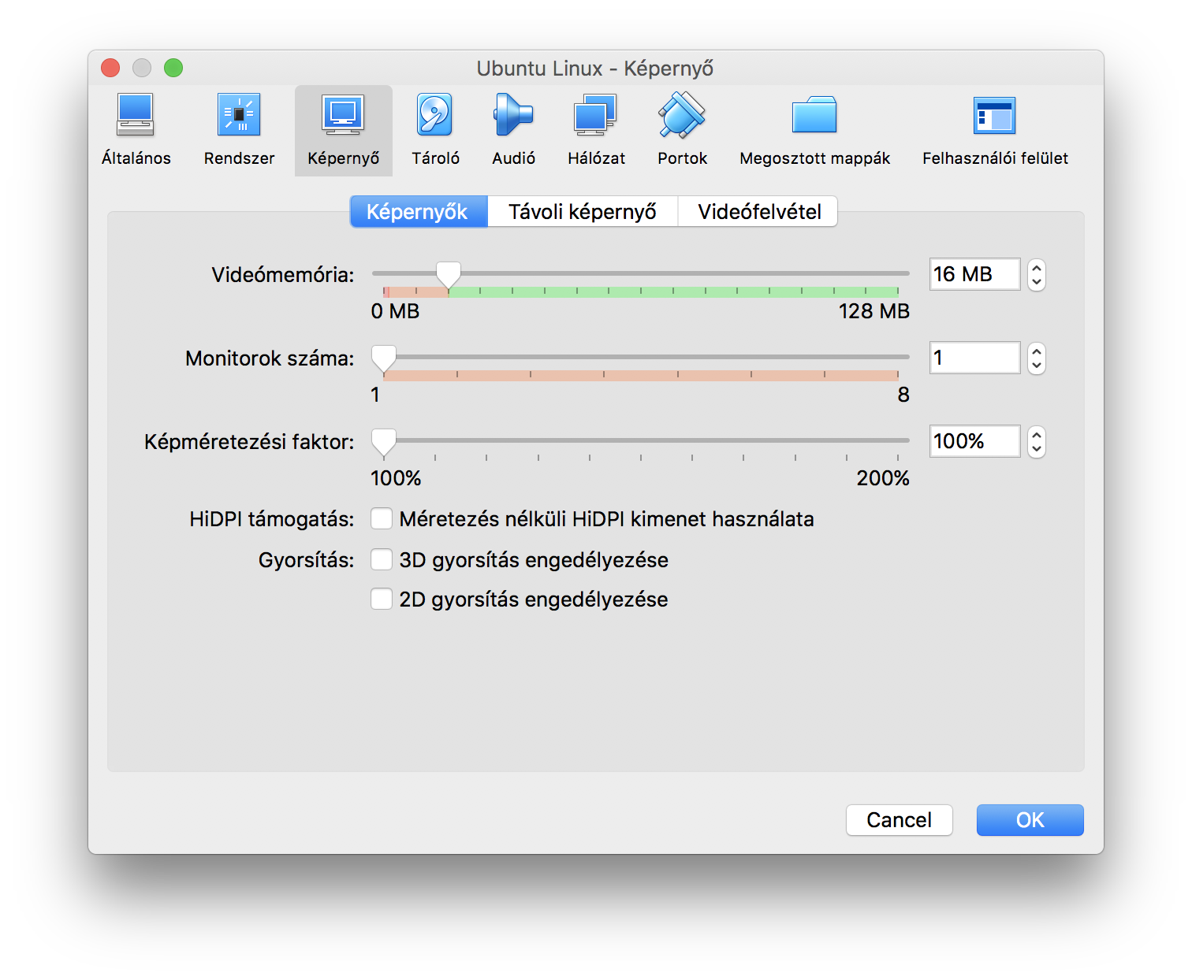Open the Portok settings section
1192x980 pixels.
pyautogui.click(x=682, y=130)
